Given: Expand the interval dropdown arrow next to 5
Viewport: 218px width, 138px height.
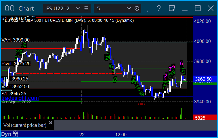Looking at the screenshot, I should coord(129,8).
